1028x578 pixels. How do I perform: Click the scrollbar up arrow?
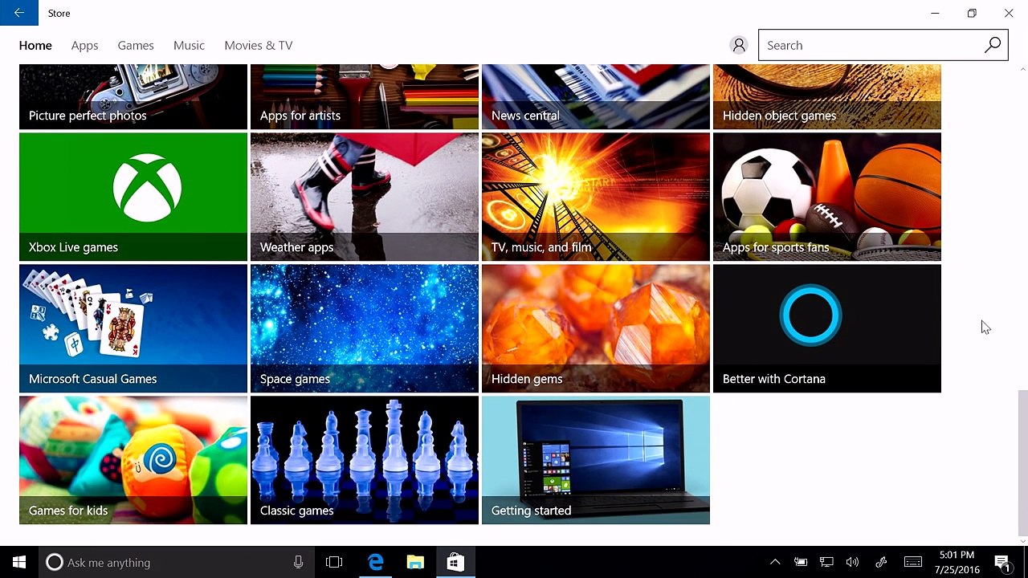(1022, 70)
